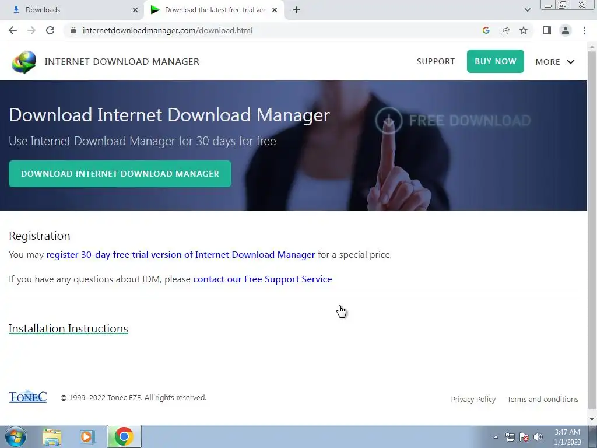The height and width of the screenshot is (448, 597).
Task: Switch to the Downloads tab
Action: point(72,10)
